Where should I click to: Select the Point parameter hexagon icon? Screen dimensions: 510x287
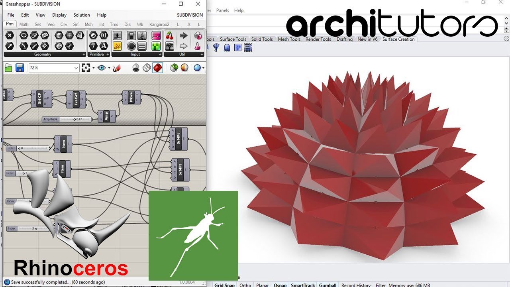pyautogui.click(x=10, y=36)
